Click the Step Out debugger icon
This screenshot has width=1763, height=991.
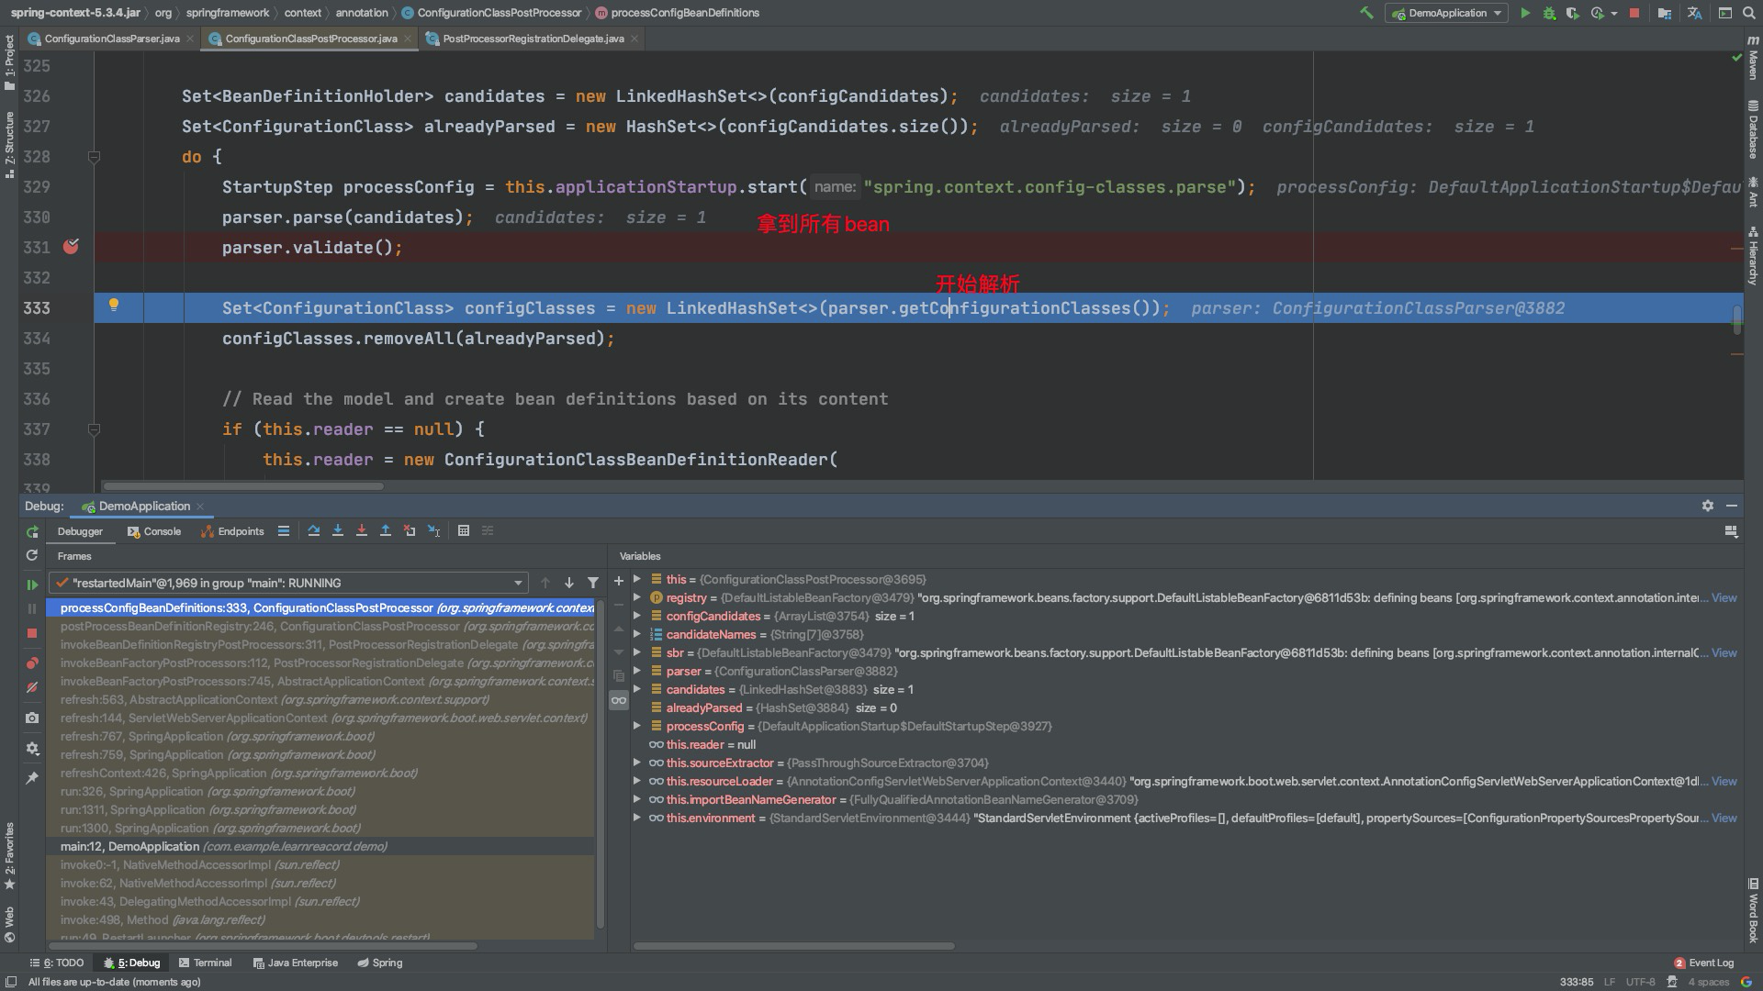tap(386, 531)
